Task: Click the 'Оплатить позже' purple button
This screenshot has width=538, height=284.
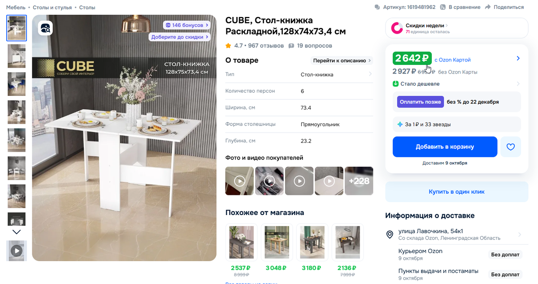Action: click(x=420, y=102)
